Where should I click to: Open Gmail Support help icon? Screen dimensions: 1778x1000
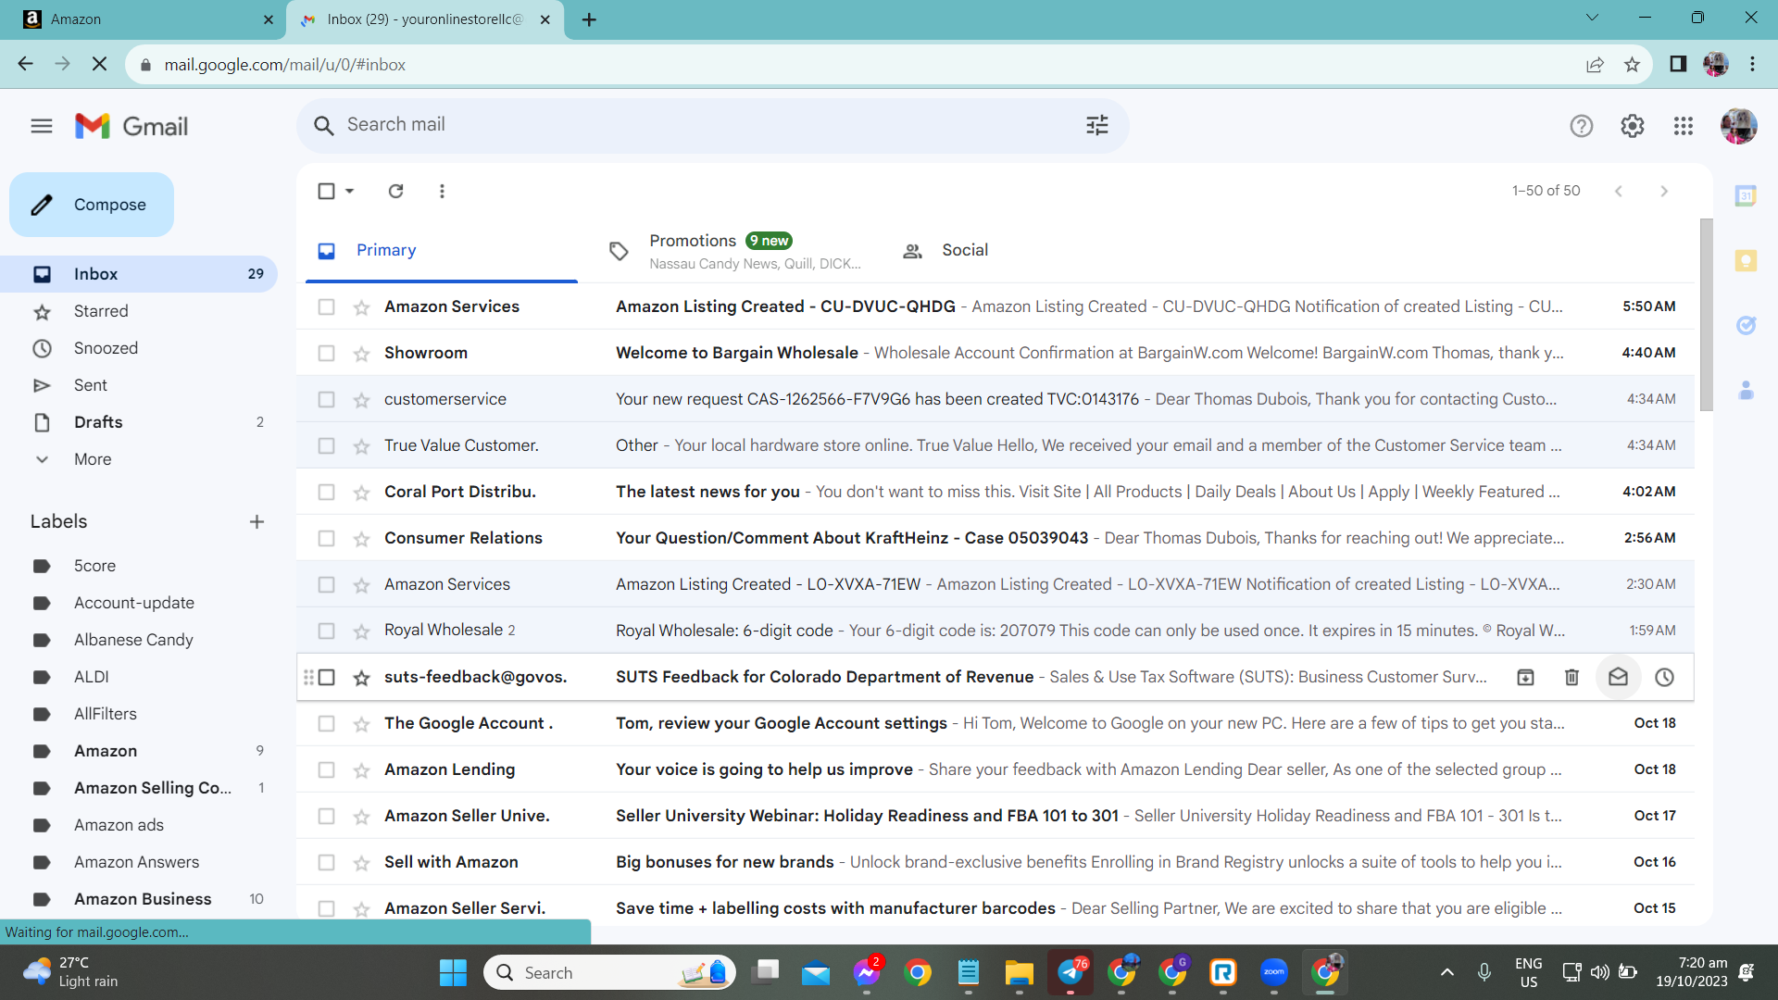tap(1582, 126)
